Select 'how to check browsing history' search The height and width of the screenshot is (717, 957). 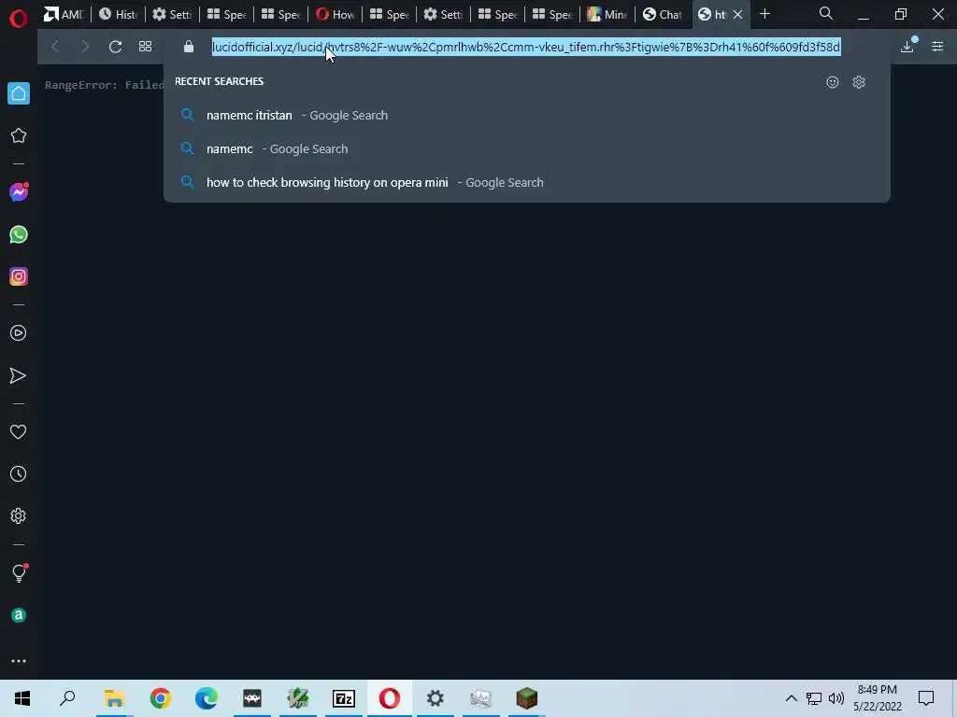pos(527,182)
